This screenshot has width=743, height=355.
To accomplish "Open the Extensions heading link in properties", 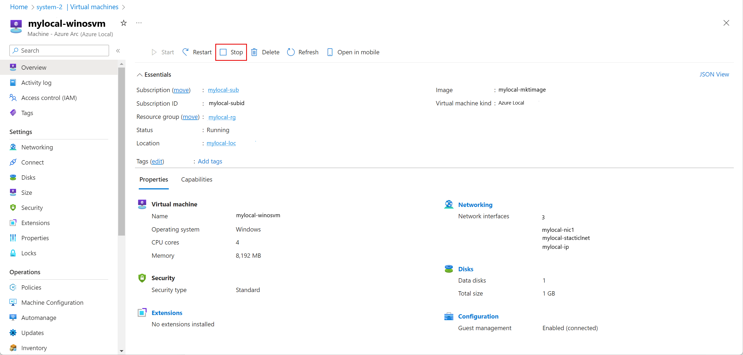I will pyautogui.click(x=167, y=313).
